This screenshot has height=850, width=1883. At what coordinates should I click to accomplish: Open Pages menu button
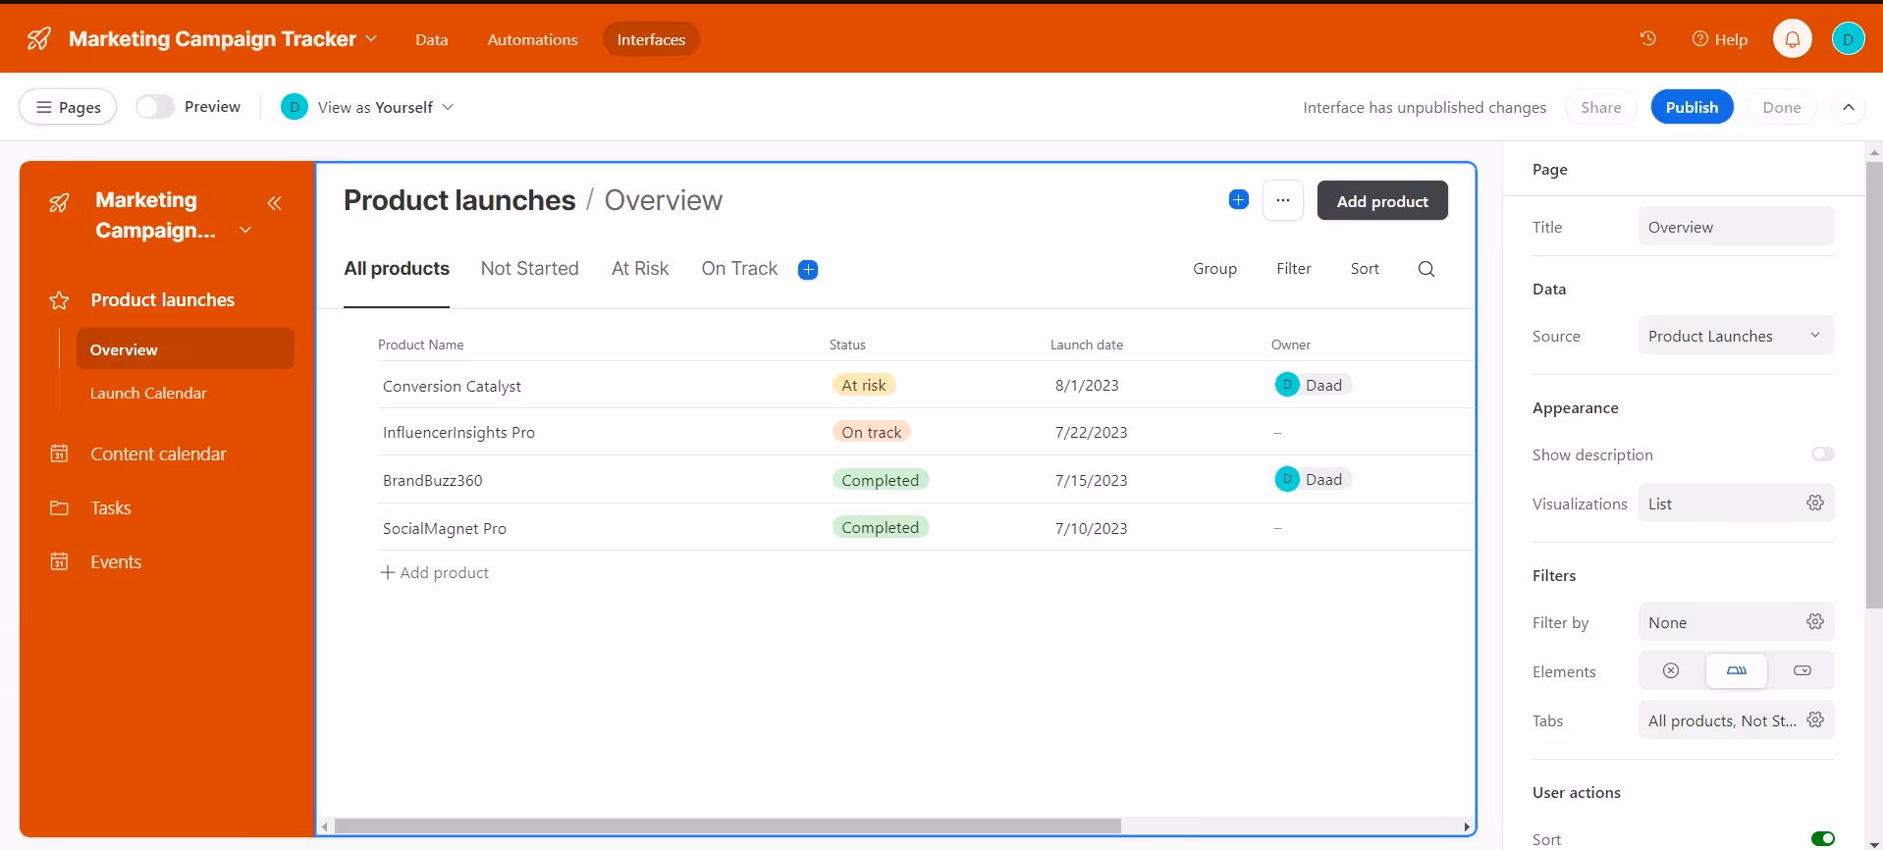68,107
